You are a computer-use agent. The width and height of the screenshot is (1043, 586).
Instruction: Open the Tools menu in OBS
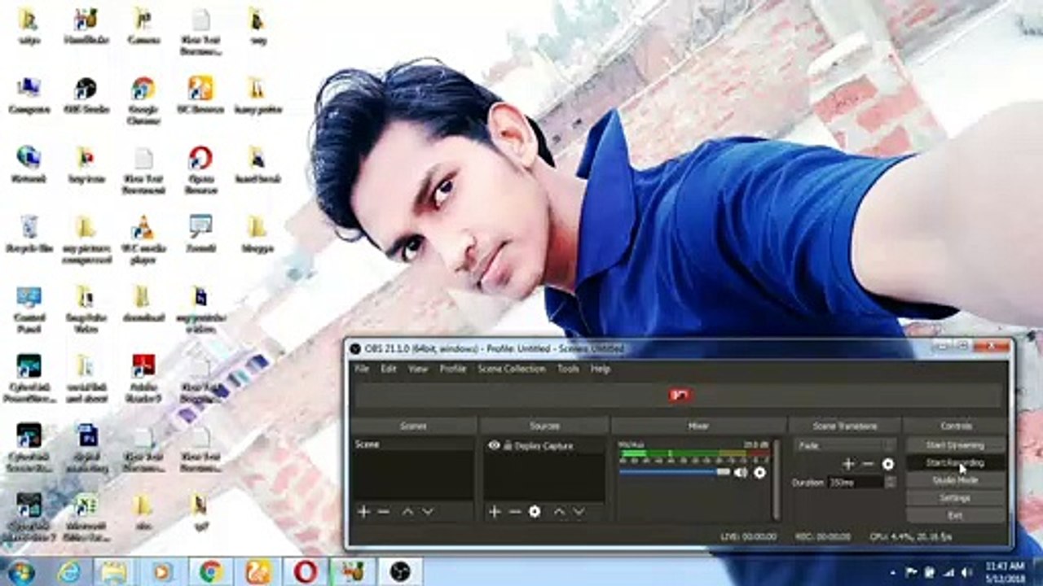pos(569,369)
